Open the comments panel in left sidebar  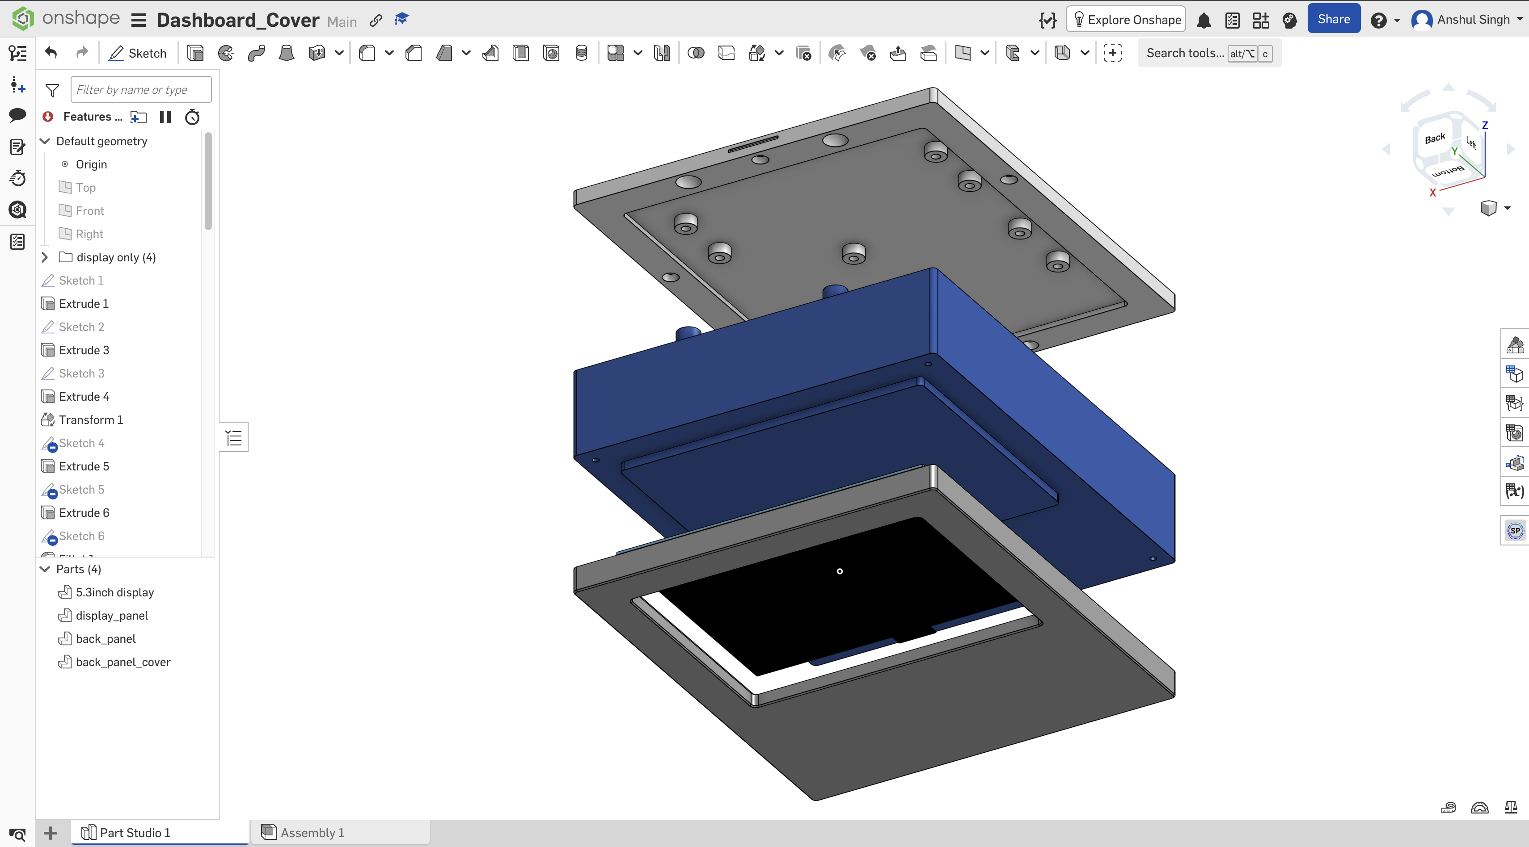tap(17, 115)
